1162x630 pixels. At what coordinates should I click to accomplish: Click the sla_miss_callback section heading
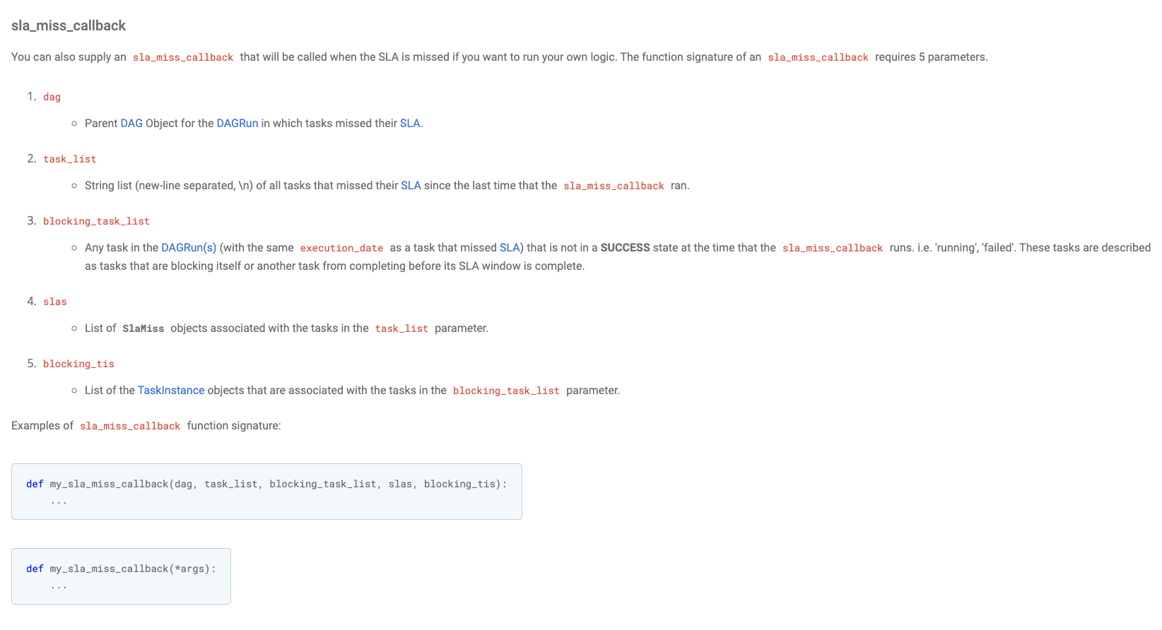(69, 25)
